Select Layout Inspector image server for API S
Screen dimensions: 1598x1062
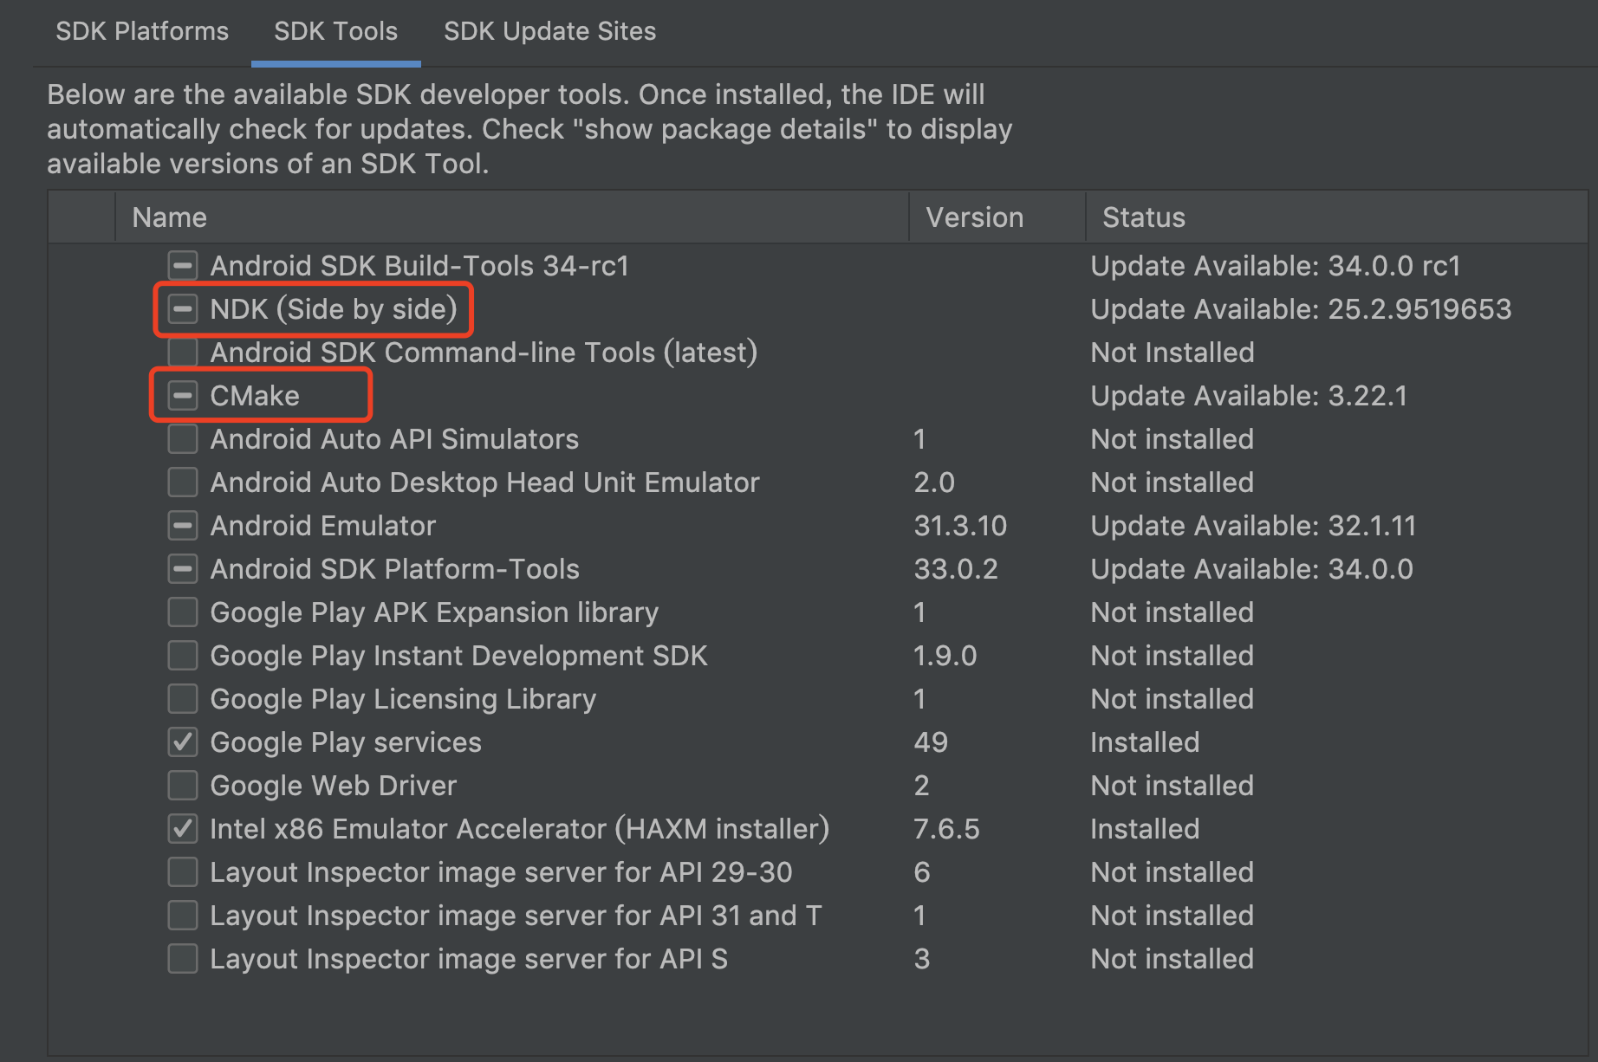click(468, 959)
